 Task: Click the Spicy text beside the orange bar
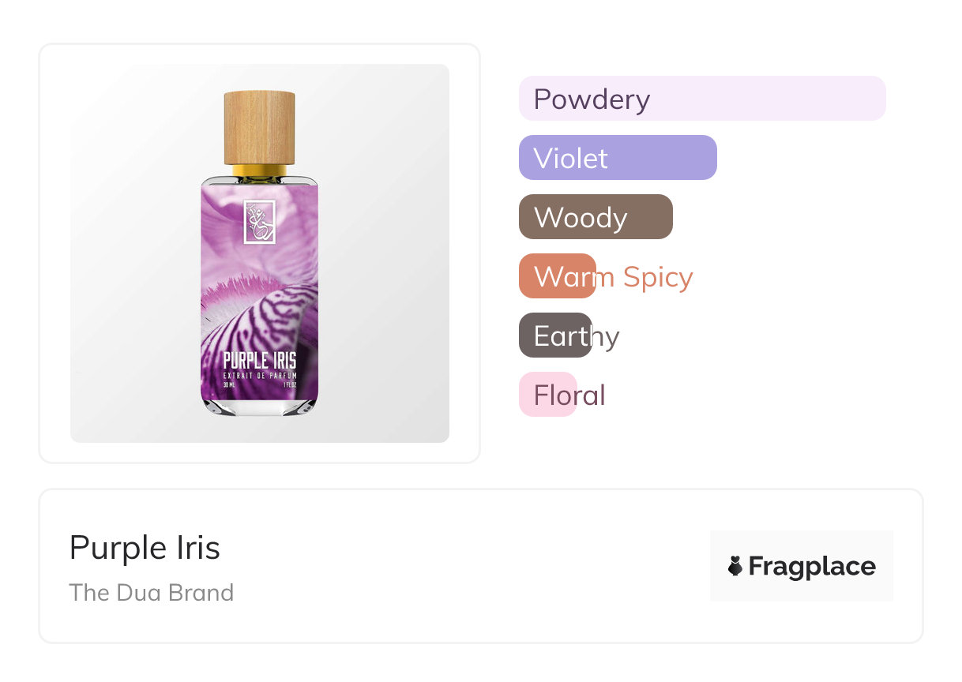(x=657, y=276)
